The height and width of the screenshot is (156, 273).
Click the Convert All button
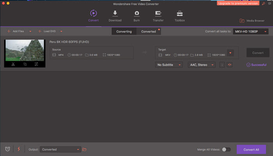(251, 150)
